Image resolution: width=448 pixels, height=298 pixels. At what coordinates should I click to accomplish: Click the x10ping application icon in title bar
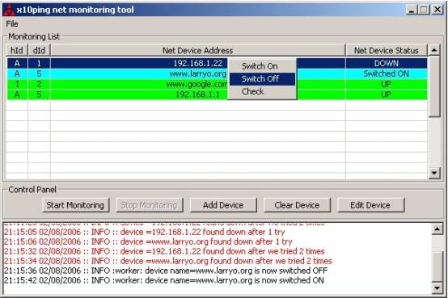(9, 10)
